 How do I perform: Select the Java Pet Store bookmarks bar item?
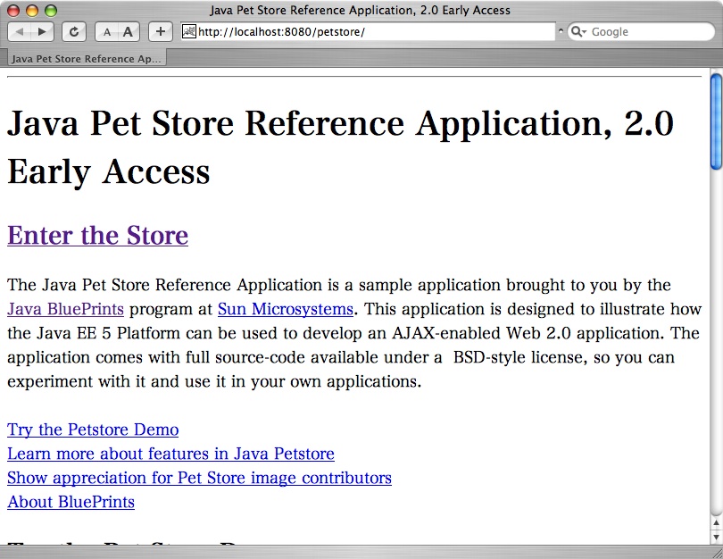(x=85, y=57)
